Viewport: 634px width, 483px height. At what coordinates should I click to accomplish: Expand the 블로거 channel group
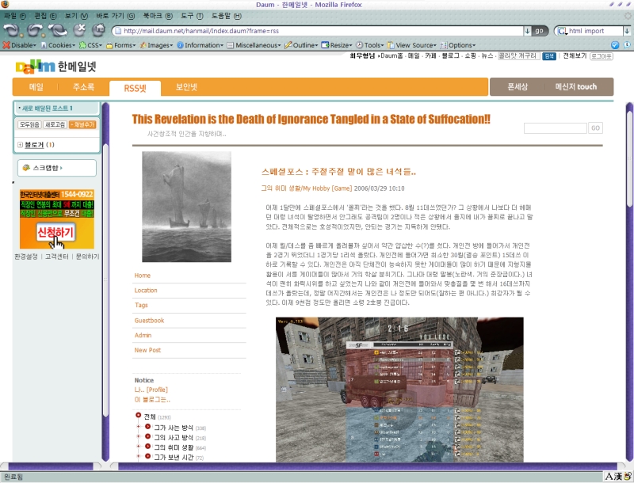(x=21, y=145)
